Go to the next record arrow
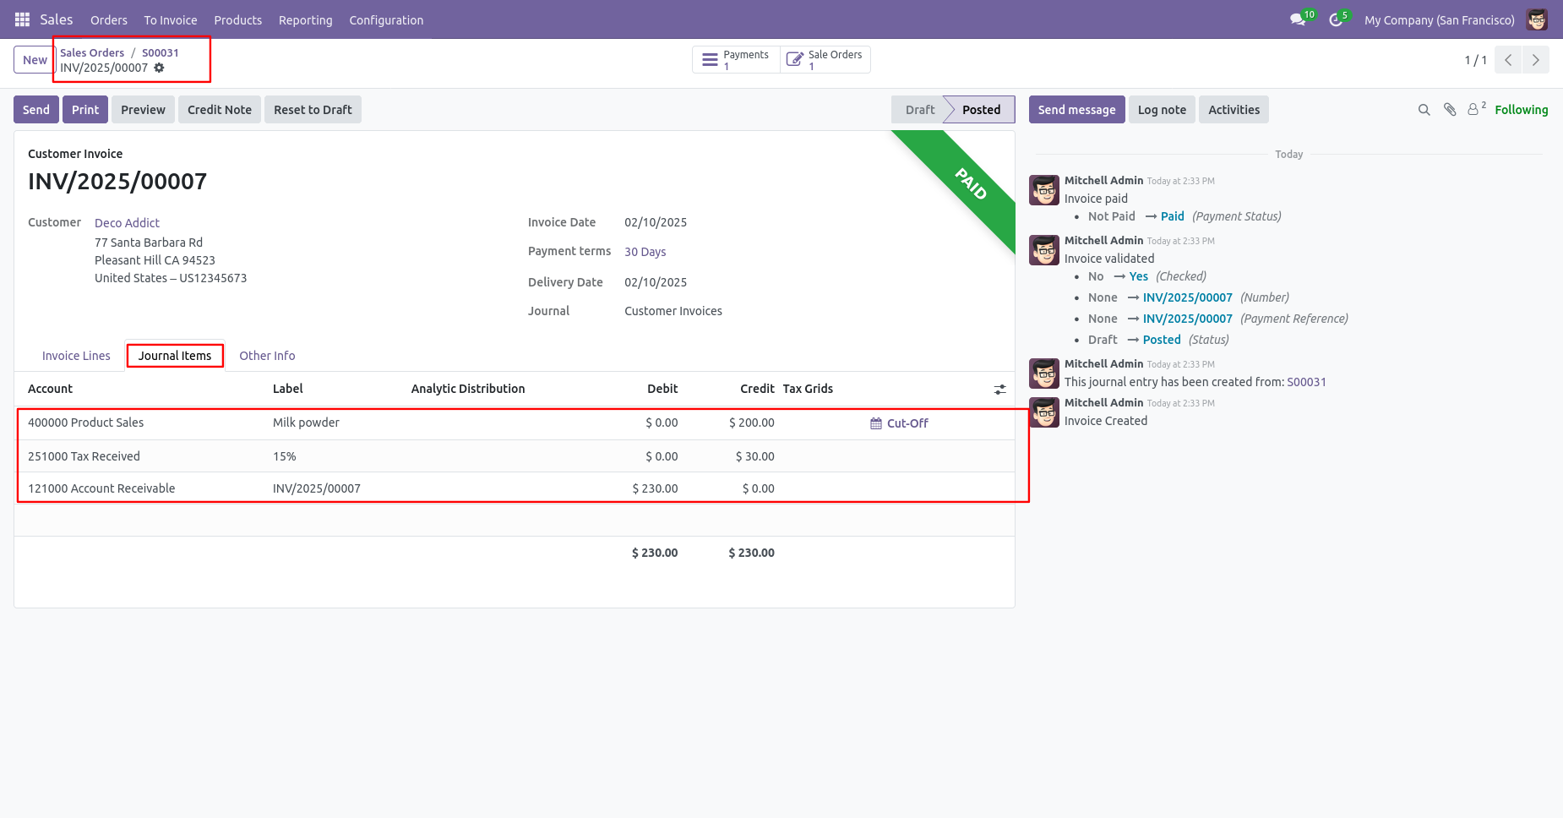 pyautogui.click(x=1536, y=60)
